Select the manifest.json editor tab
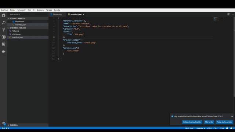Image resolution: width=235 pixels, height=132 pixels. (x=76, y=14)
